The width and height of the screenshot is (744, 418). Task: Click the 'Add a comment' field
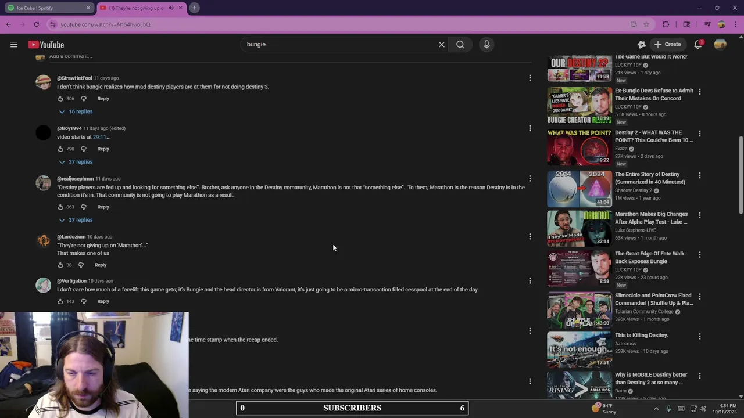tap(291, 56)
